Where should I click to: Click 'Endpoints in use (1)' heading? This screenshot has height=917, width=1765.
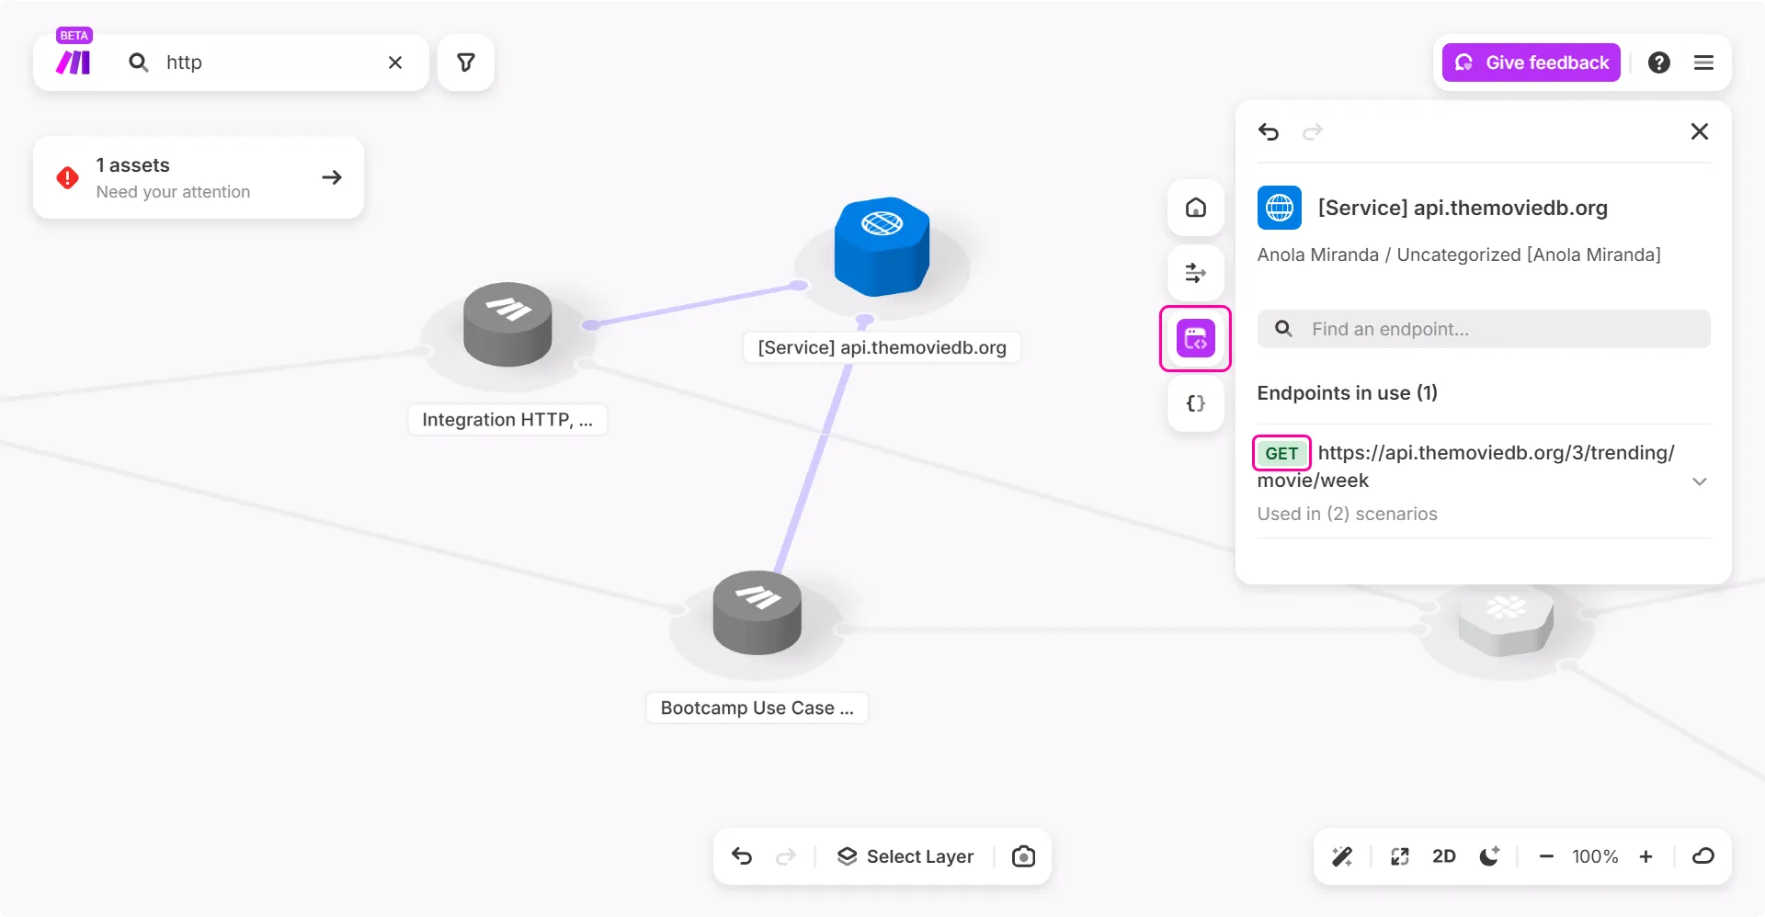1347,393
